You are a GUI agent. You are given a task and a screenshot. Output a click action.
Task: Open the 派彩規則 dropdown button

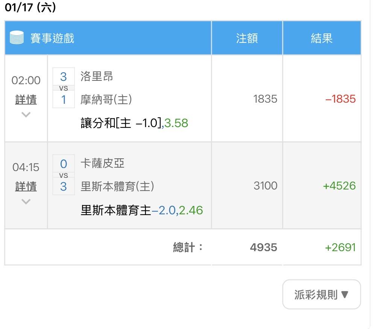click(322, 294)
